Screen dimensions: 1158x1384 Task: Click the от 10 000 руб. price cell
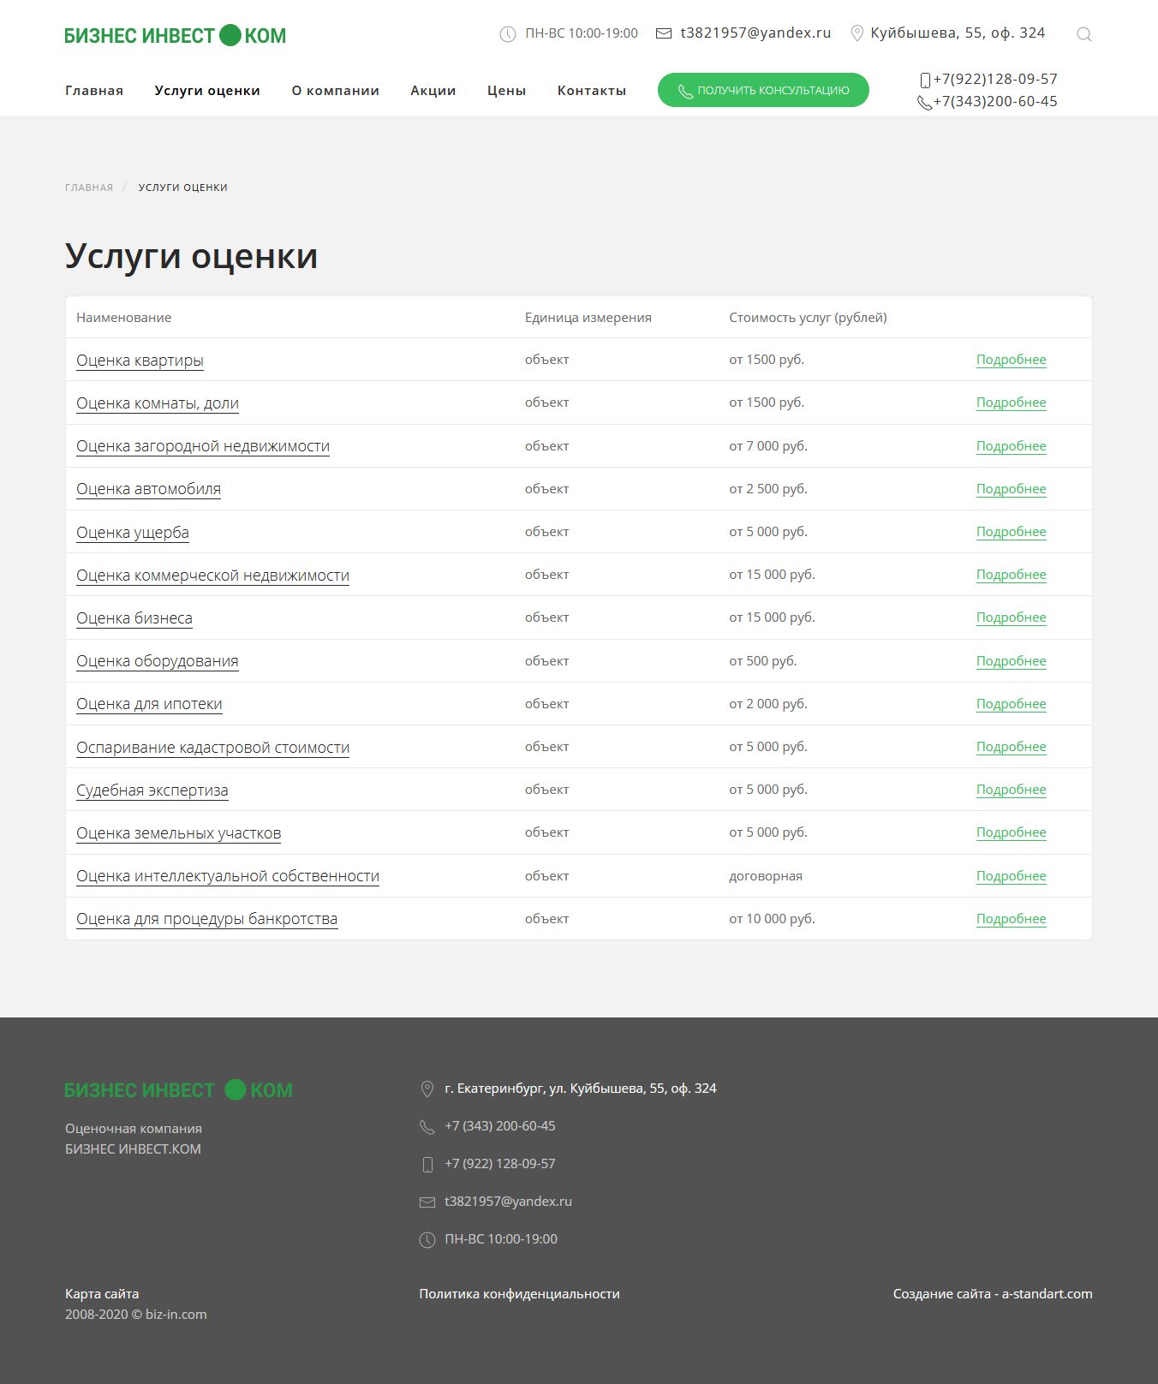[x=773, y=919]
